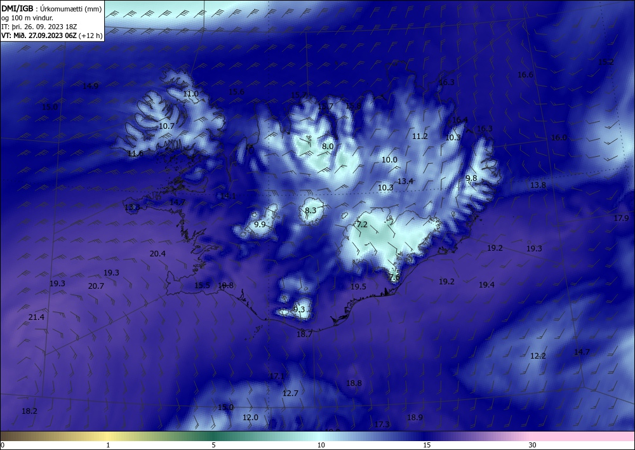Select the 9.8 value in the Eastfjords

click(471, 178)
